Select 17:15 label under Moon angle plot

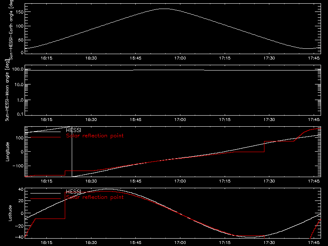click(225, 119)
